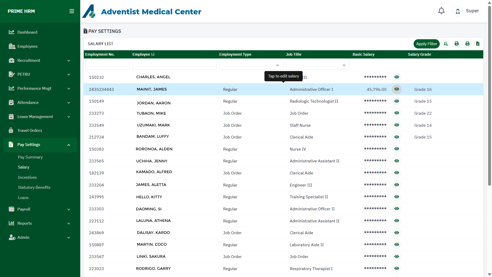The height and width of the screenshot is (277, 492).
Task: Click the sort list icon
Action: click(x=446, y=44)
